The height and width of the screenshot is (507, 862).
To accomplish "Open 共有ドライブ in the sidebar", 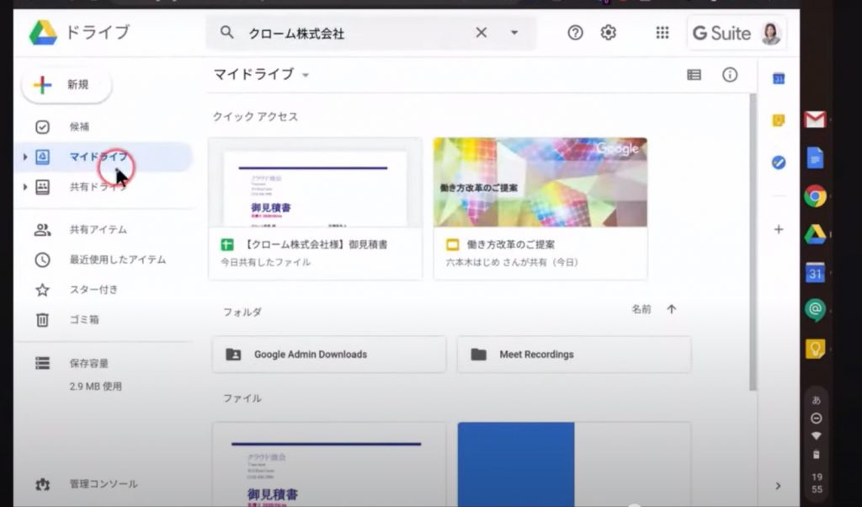I will click(98, 187).
